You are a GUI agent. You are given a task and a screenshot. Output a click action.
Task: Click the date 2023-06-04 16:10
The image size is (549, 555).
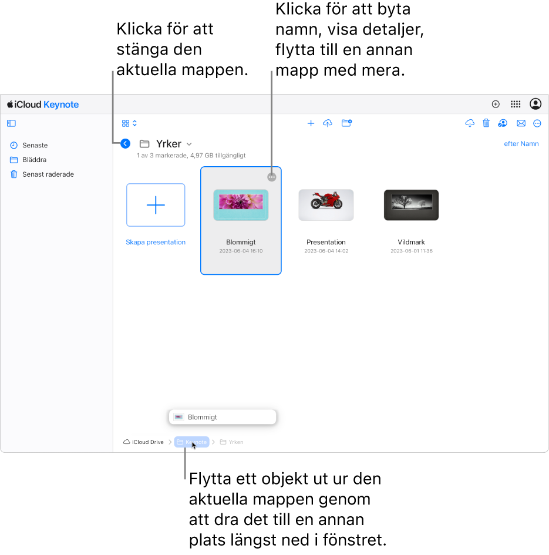241,251
